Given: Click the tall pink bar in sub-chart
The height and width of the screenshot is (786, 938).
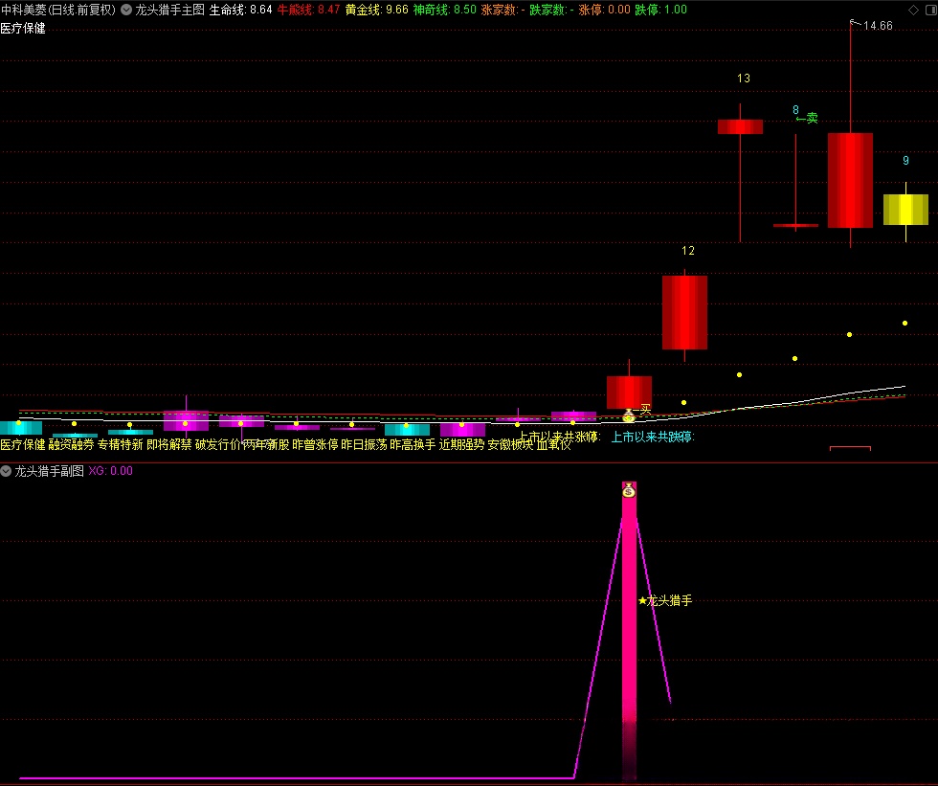Looking at the screenshot, I should [x=629, y=613].
